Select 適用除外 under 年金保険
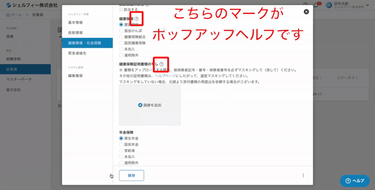The width and height of the screenshot is (375, 190). point(121,163)
